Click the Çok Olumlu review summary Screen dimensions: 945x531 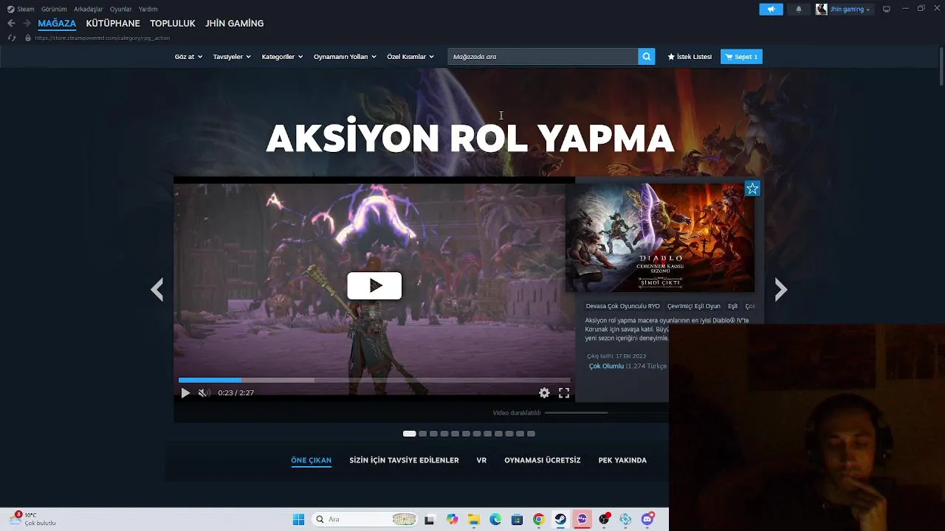point(606,367)
